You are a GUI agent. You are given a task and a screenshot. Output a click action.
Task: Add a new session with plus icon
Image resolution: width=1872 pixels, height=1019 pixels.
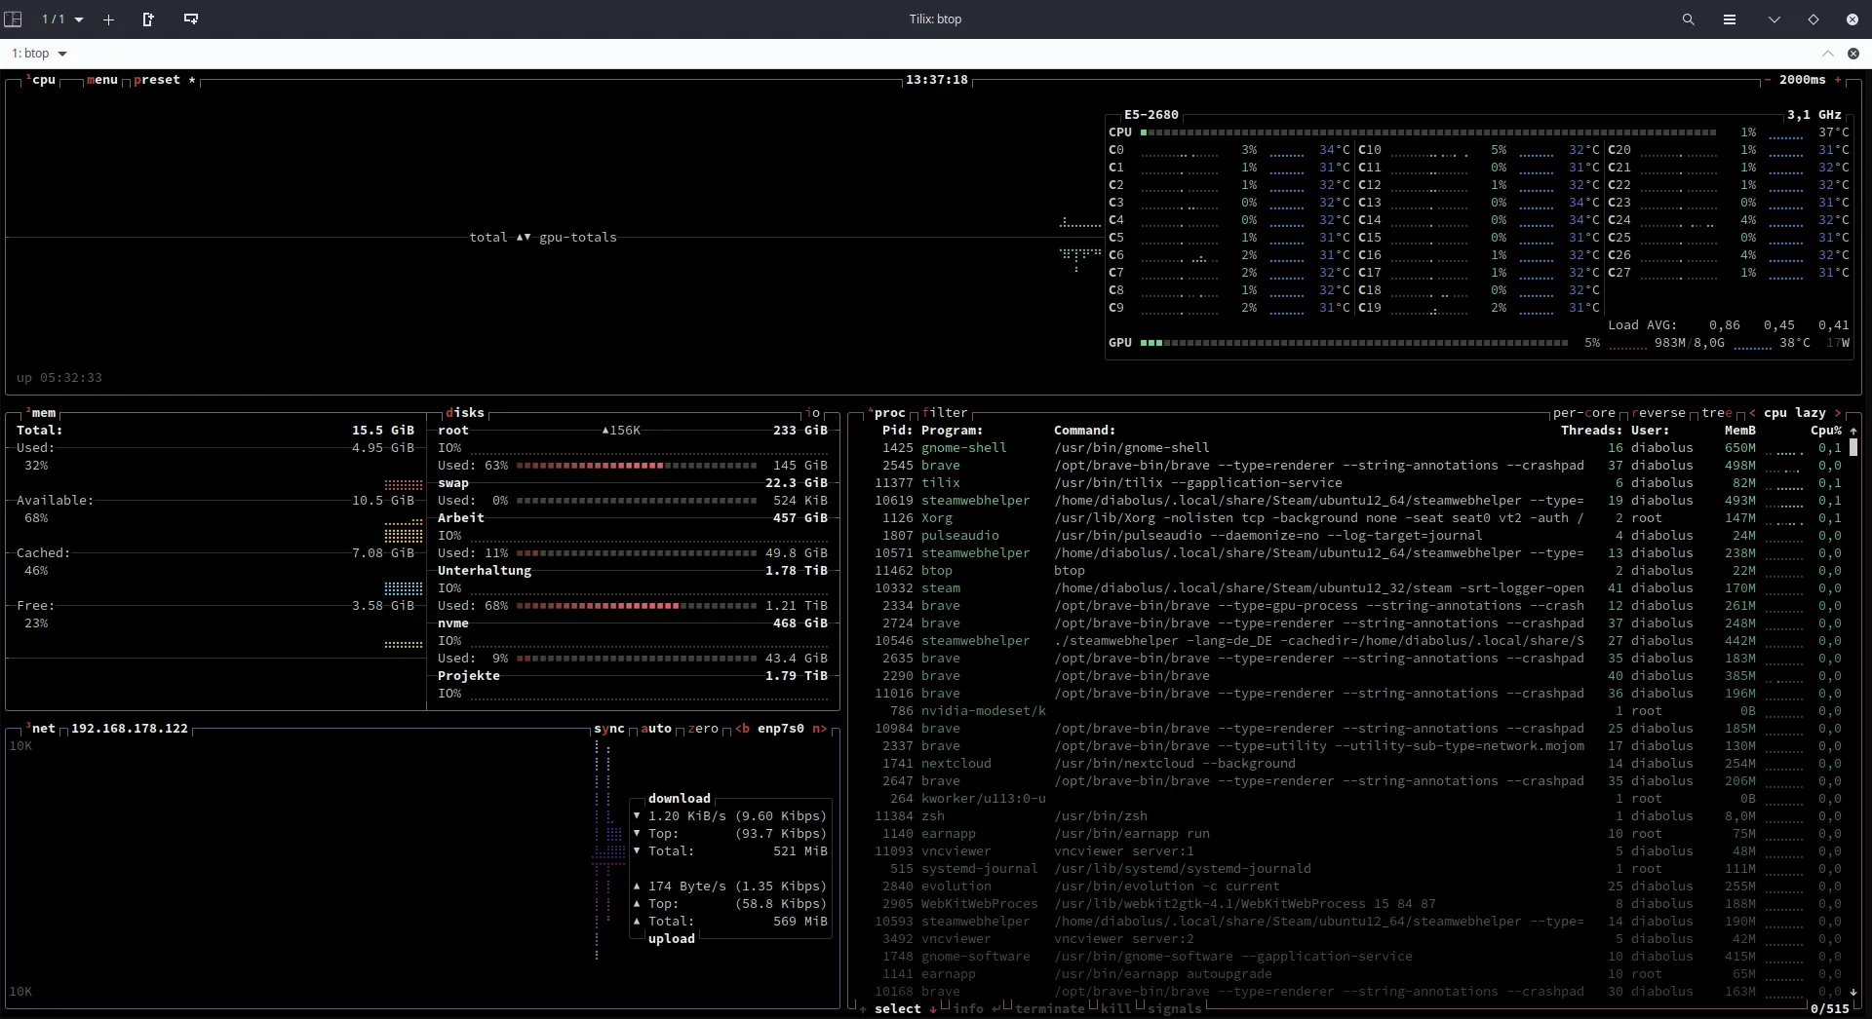tap(109, 19)
